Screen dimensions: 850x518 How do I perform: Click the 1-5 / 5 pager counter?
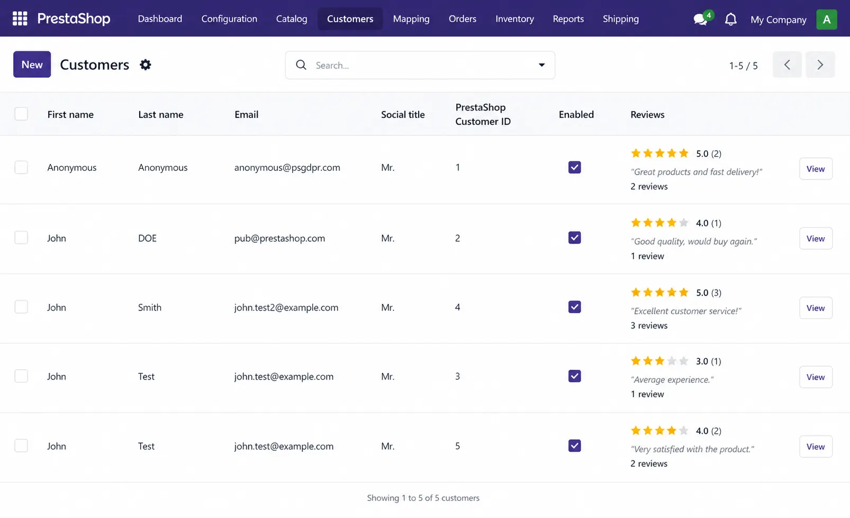click(743, 66)
